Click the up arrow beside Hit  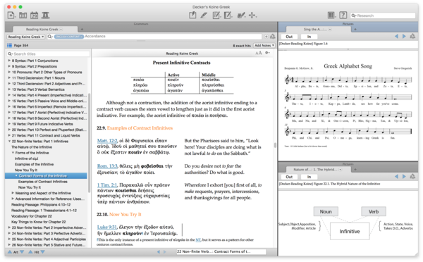pyautogui.click(x=30, y=252)
